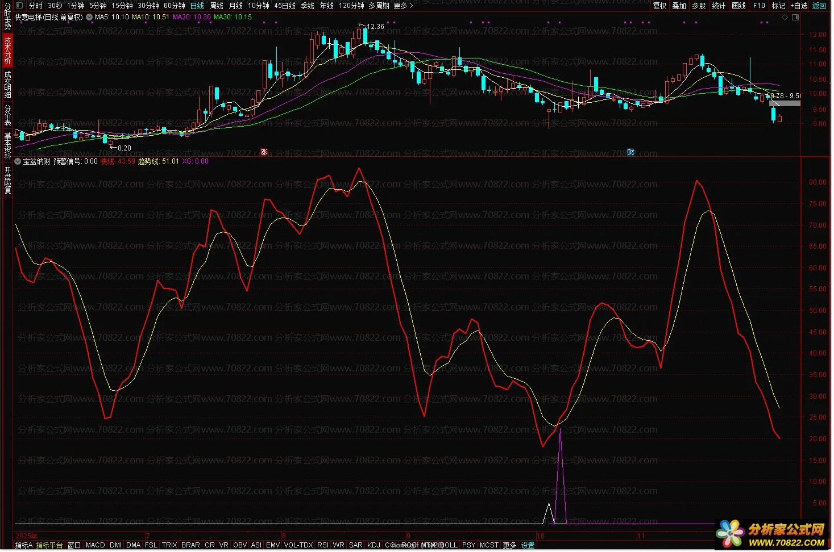Switch indicator to MACD
The height and width of the screenshot is (552, 834).
click(96, 545)
